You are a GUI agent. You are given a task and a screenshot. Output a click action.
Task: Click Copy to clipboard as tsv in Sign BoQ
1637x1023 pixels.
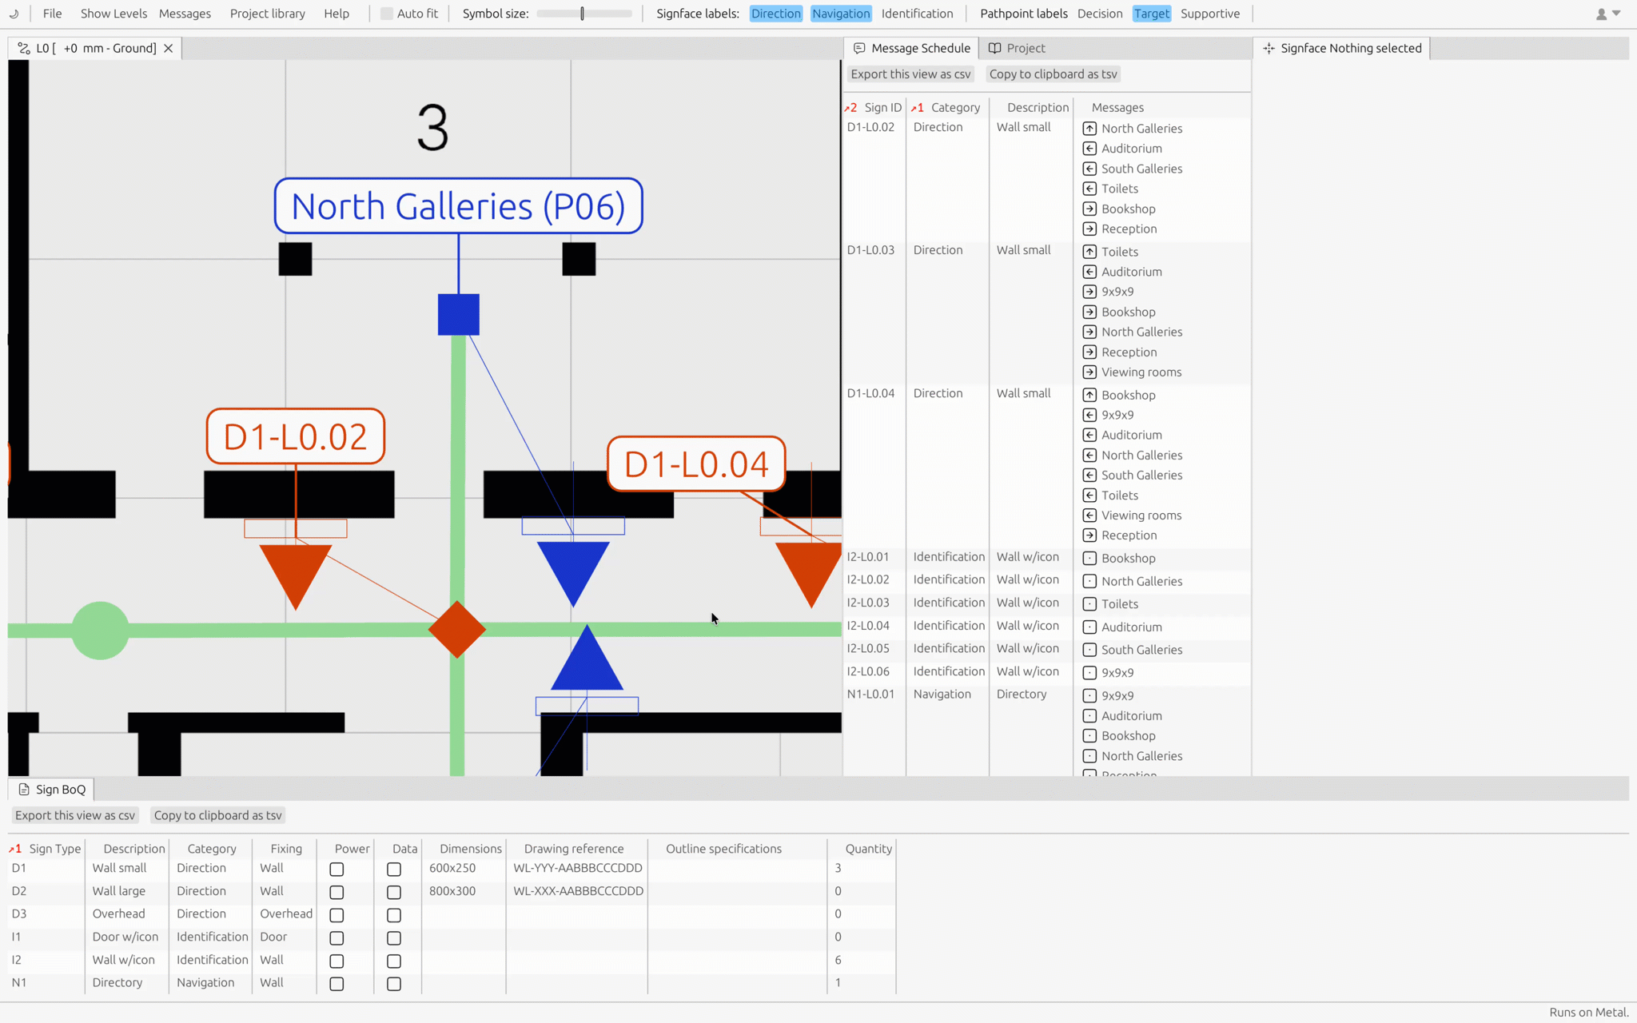point(217,815)
